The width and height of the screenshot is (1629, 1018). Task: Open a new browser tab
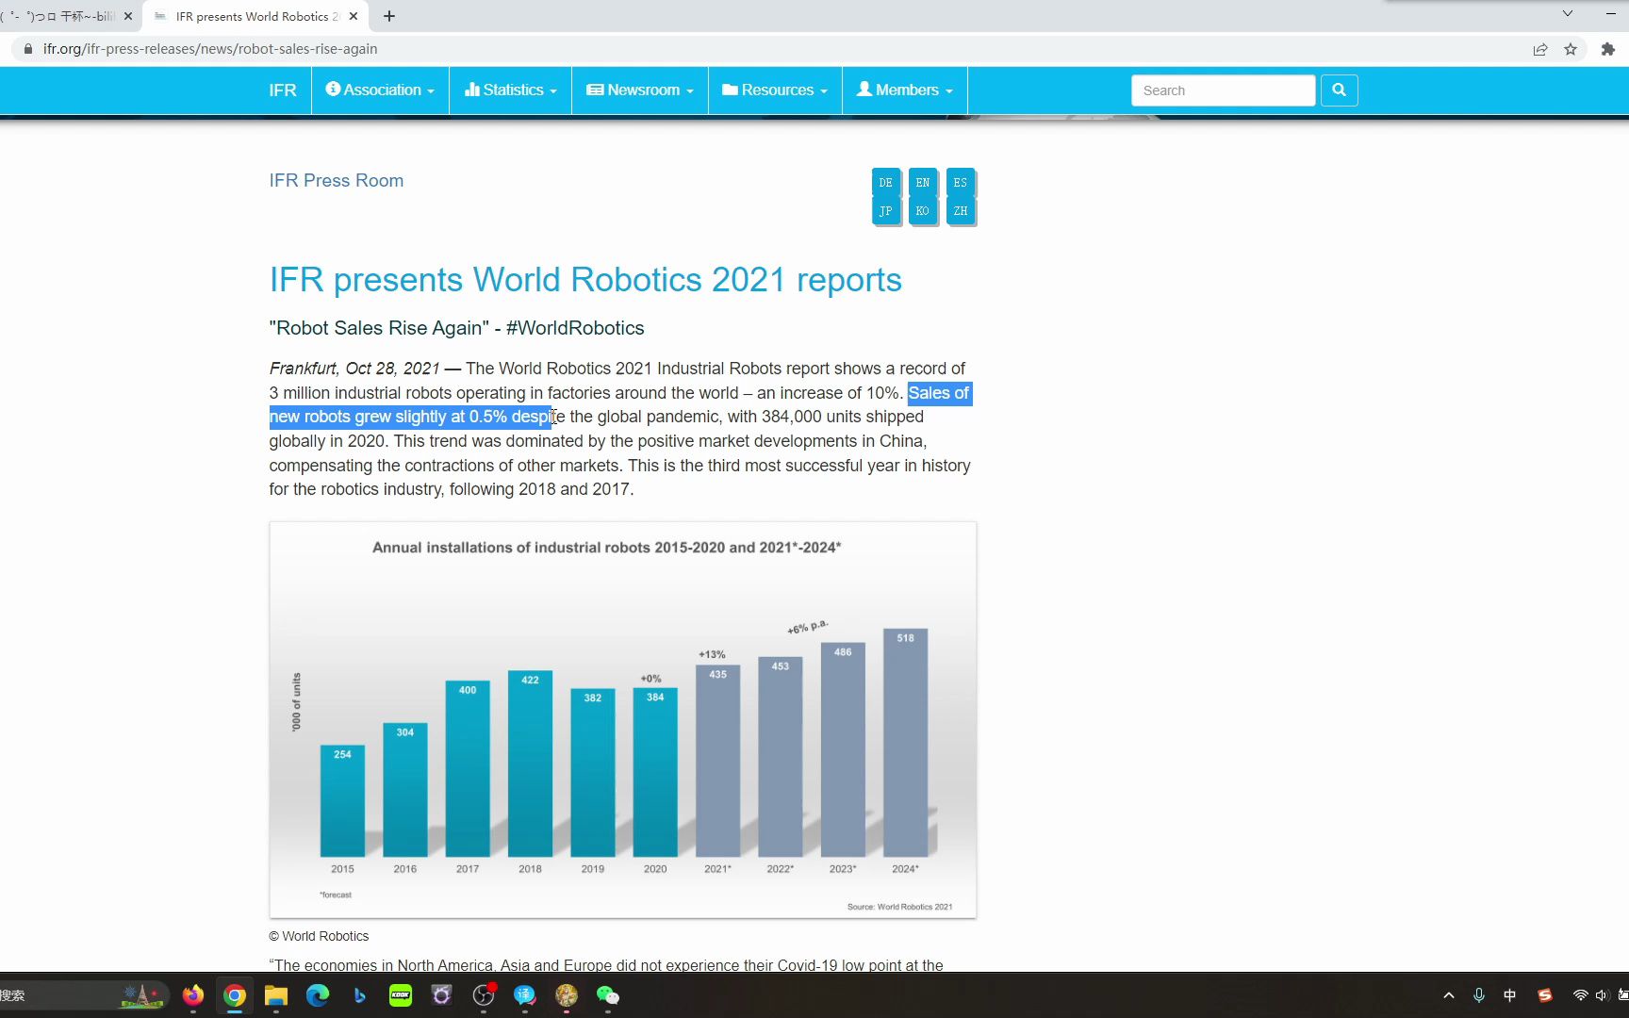pyautogui.click(x=389, y=16)
